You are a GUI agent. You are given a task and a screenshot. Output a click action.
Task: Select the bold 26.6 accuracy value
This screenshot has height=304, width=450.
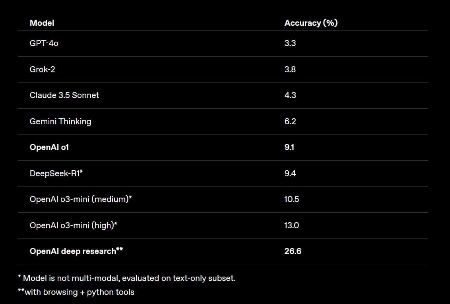(293, 251)
